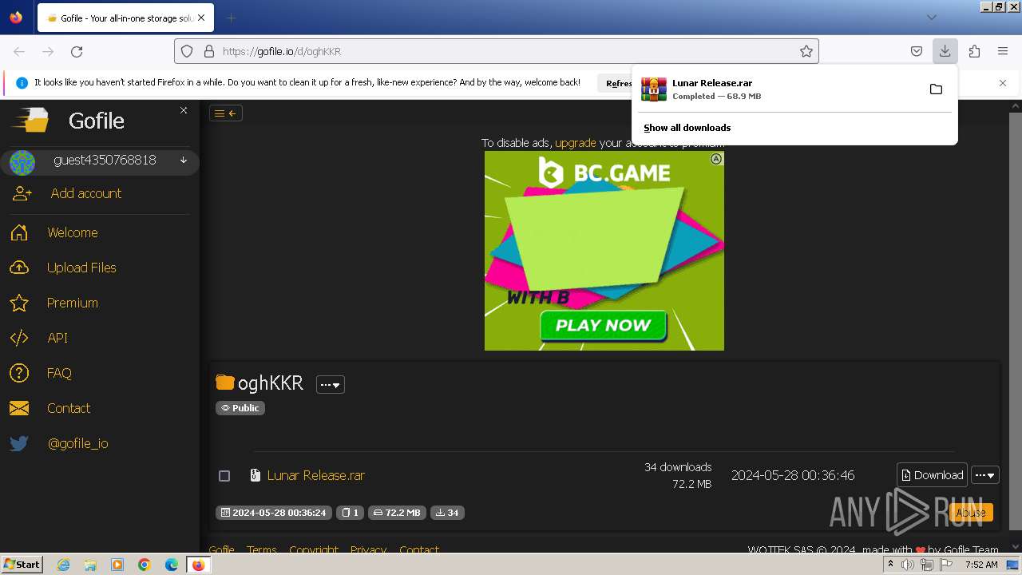The width and height of the screenshot is (1022, 575).
Task: Collapse sidebar with the menu arrow button
Action: 226,113
